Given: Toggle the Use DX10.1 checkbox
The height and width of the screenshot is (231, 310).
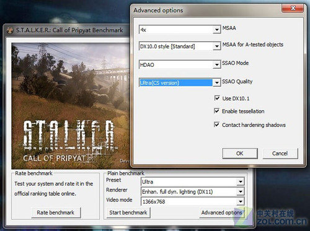Looking at the screenshot, I should 217,98.
